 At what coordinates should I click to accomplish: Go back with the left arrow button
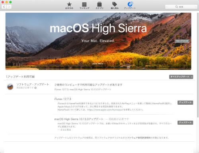click(x=4, y=7)
